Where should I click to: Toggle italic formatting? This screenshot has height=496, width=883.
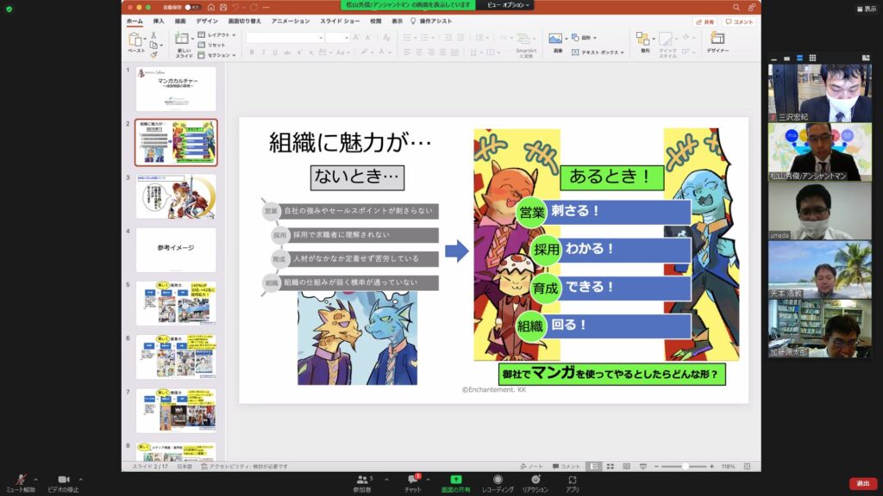pos(263,53)
